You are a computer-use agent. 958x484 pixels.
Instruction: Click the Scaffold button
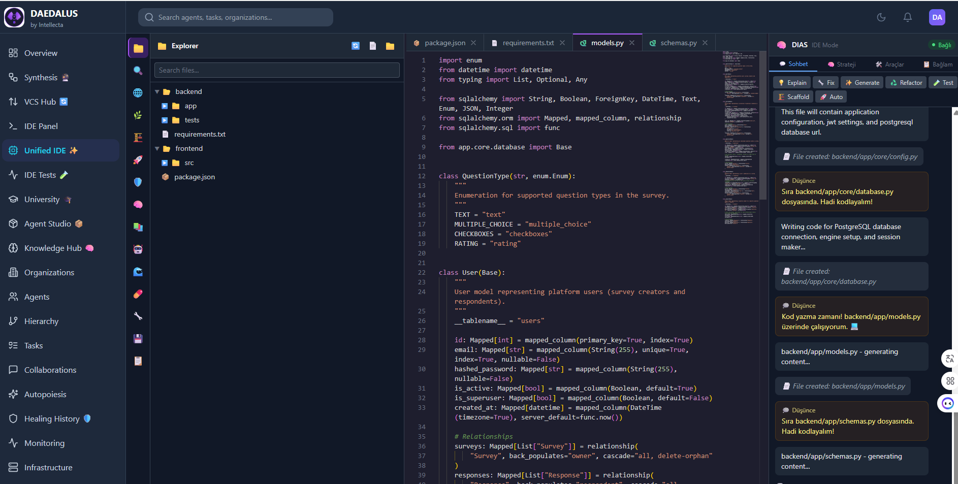pos(793,96)
